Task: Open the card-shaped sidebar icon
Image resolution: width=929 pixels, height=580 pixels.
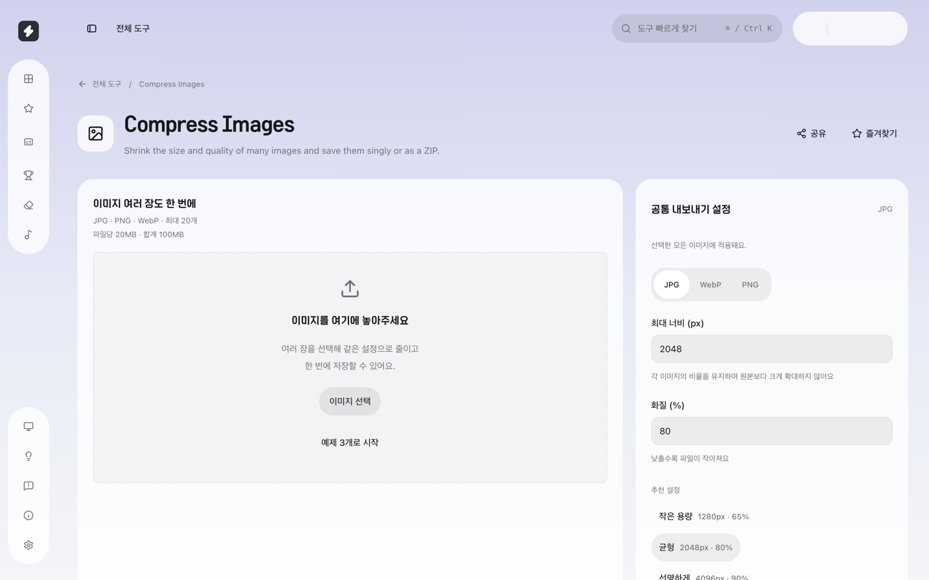Action: [x=28, y=142]
